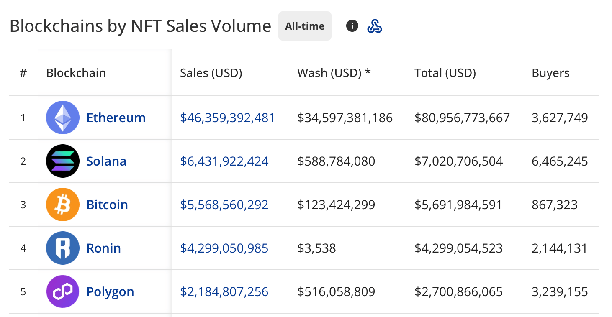
Task: Click the Bitcoin logo icon
Action: 62,205
